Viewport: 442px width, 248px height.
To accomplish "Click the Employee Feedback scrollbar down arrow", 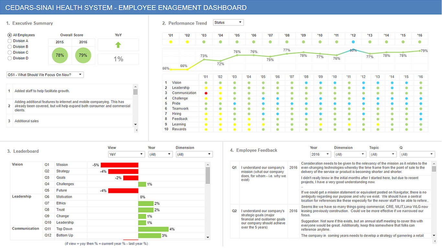I will tap(434, 236).
